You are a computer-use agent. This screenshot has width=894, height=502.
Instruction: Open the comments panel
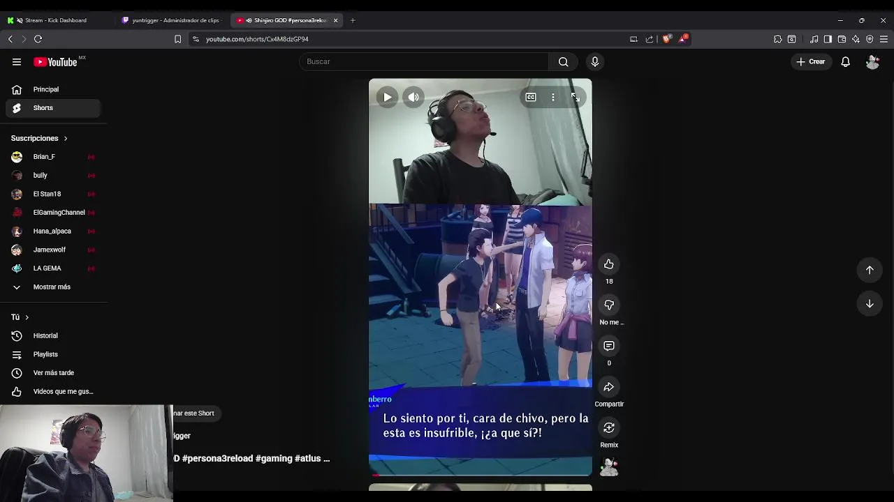pos(609,346)
